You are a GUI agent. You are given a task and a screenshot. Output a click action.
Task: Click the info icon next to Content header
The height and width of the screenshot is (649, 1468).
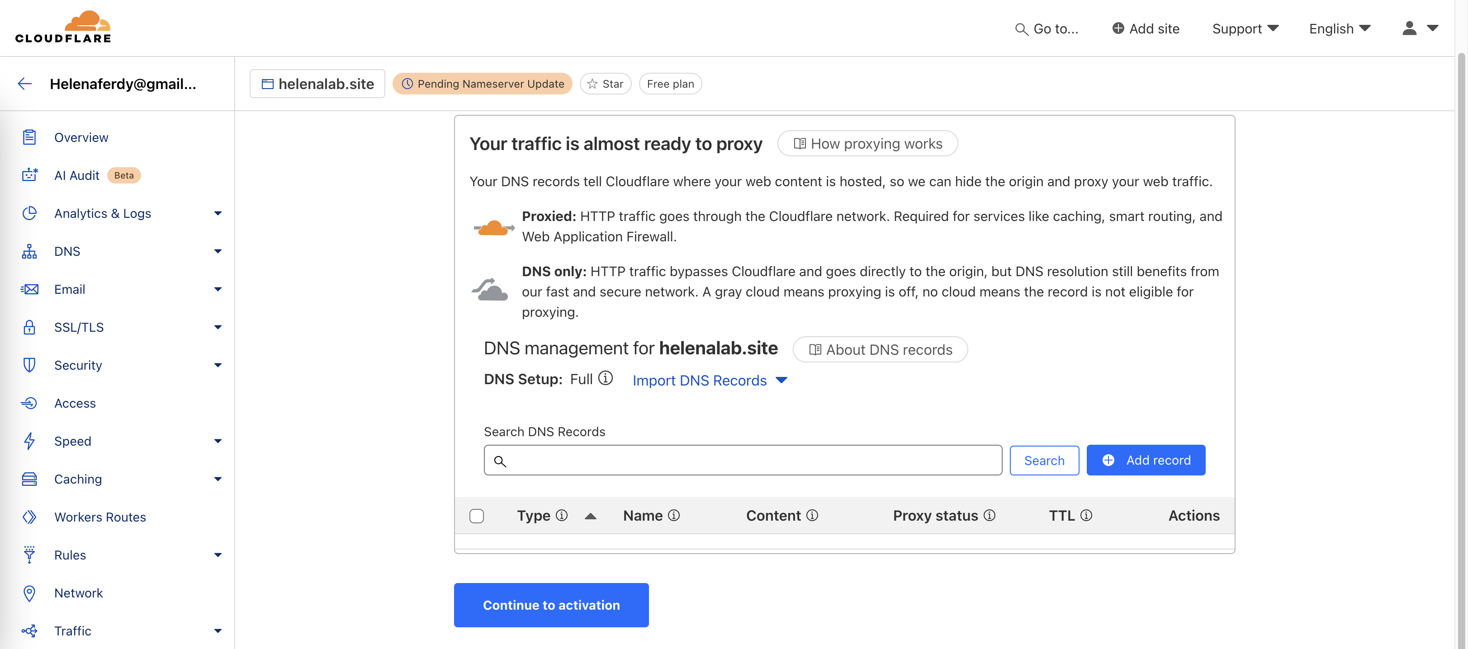tap(812, 515)
